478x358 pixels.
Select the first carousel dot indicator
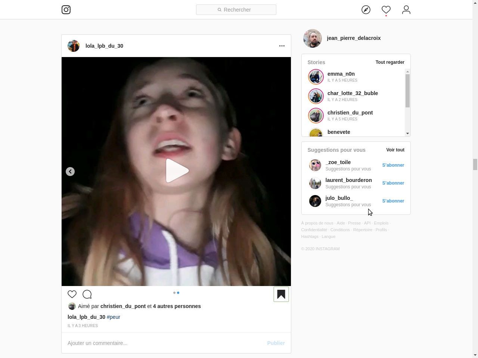(174, 293)
